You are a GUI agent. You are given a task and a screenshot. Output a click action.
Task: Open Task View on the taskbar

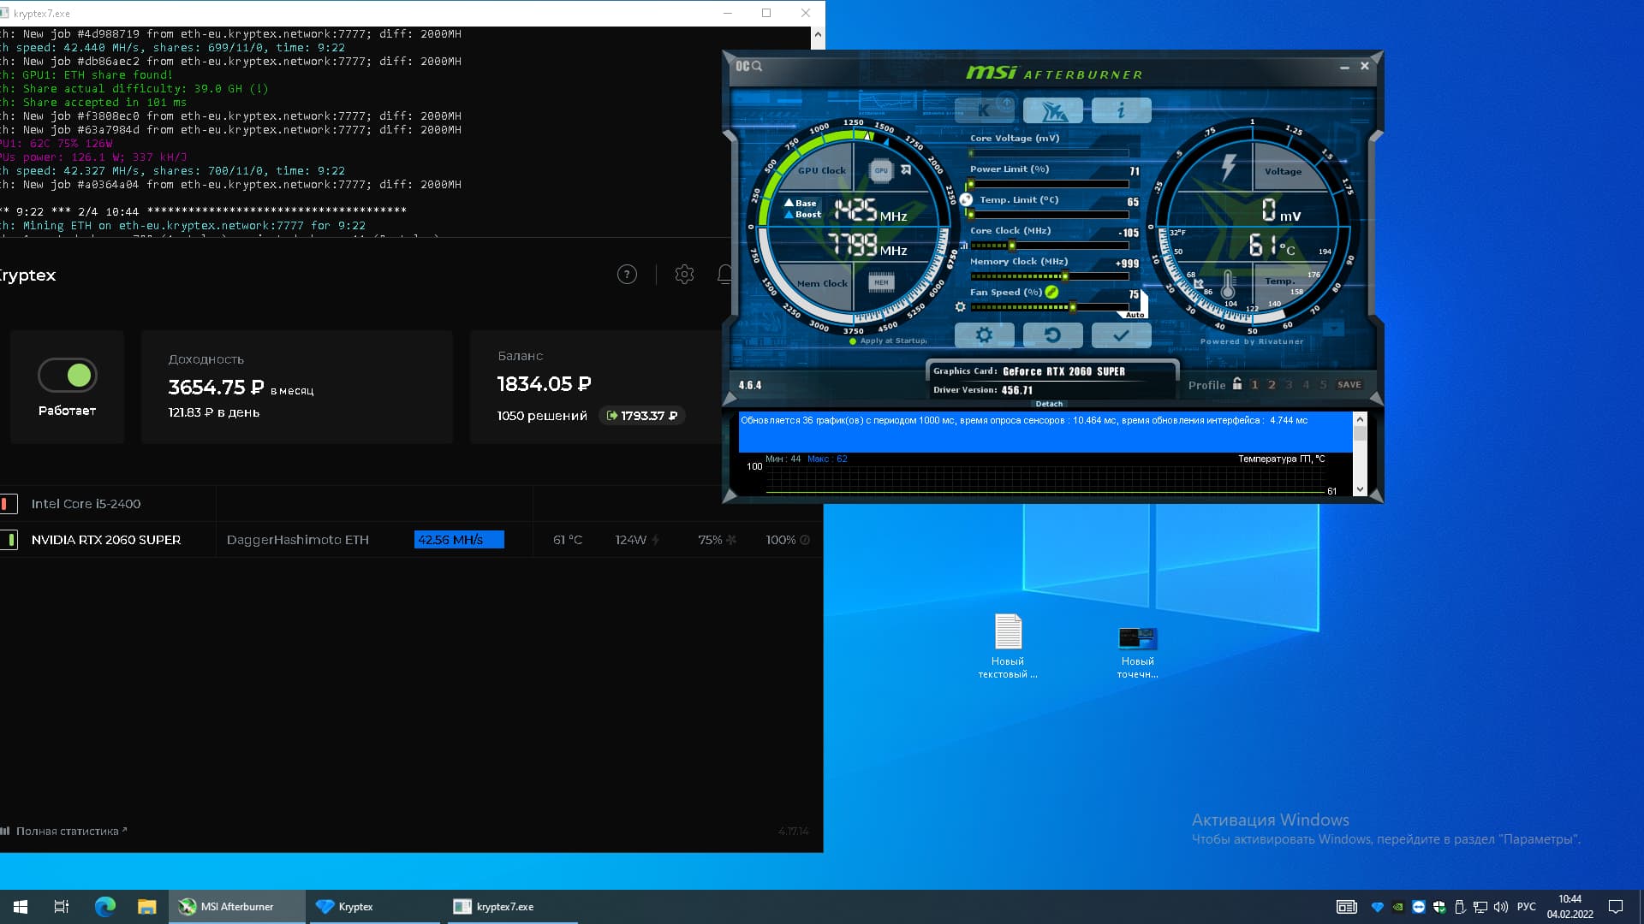[x=62, y=907]
